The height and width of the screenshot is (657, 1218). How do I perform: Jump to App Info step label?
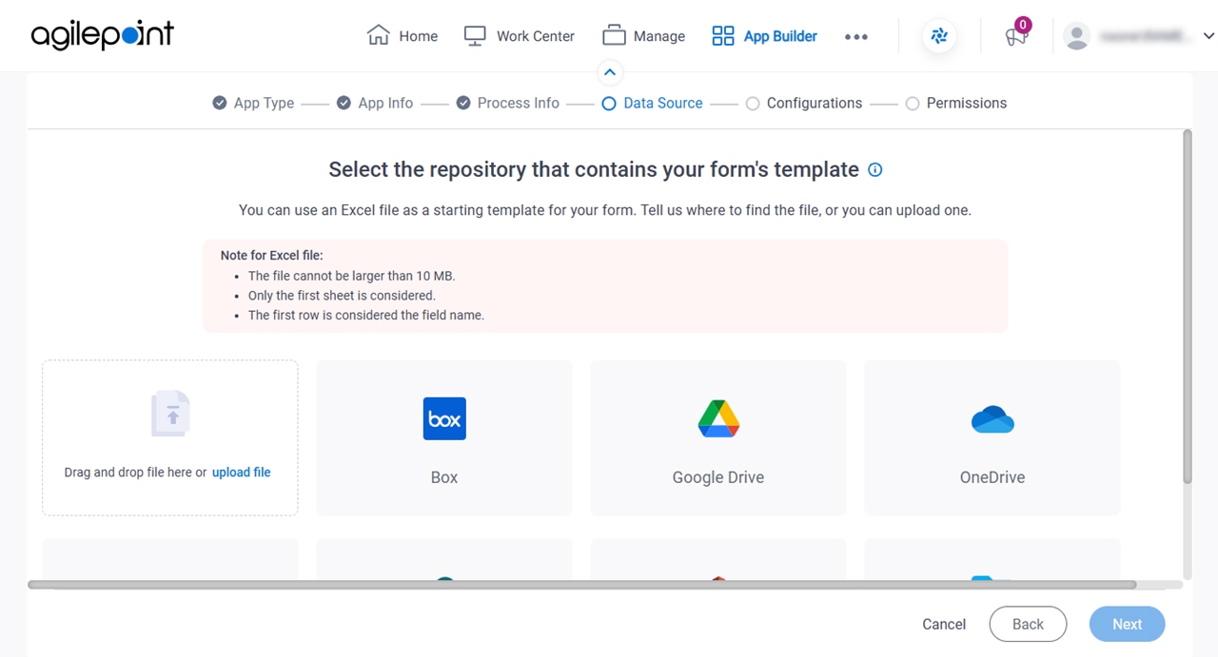[x=385, y=103]
